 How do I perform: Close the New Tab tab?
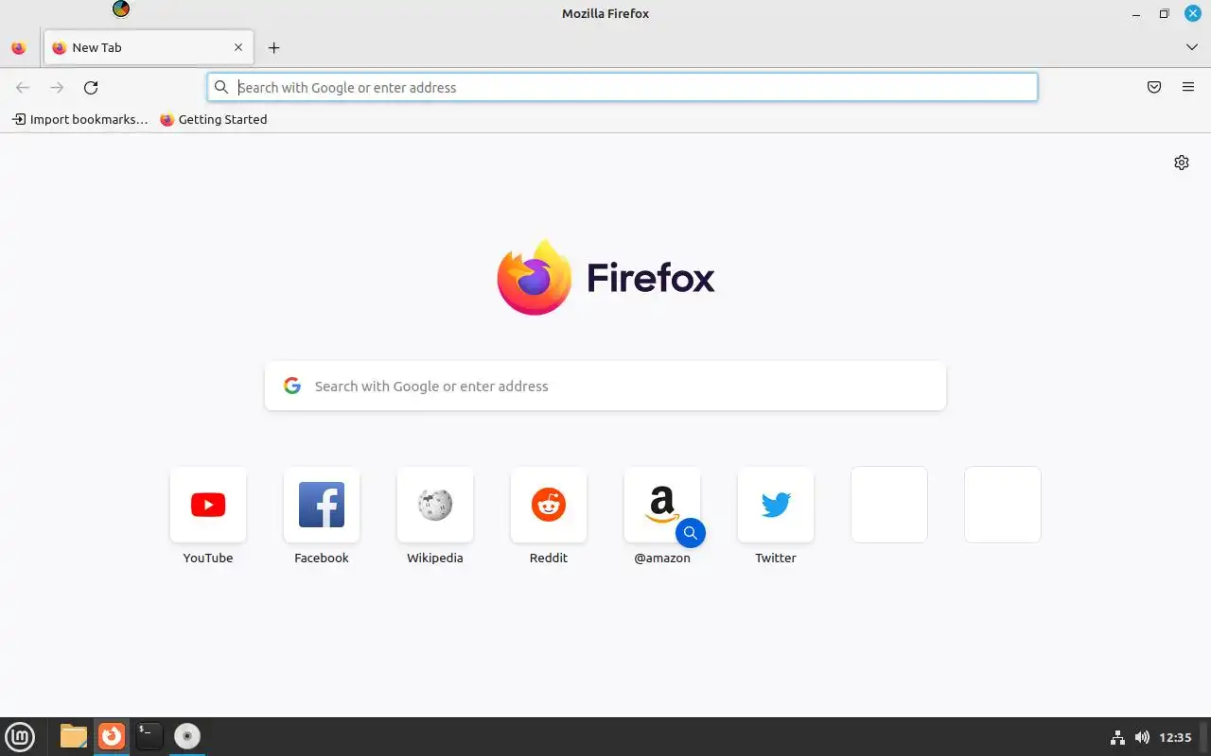[x=238, y=47]
